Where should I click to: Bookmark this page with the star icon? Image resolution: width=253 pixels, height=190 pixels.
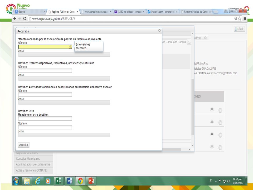[x=240, y=18]
